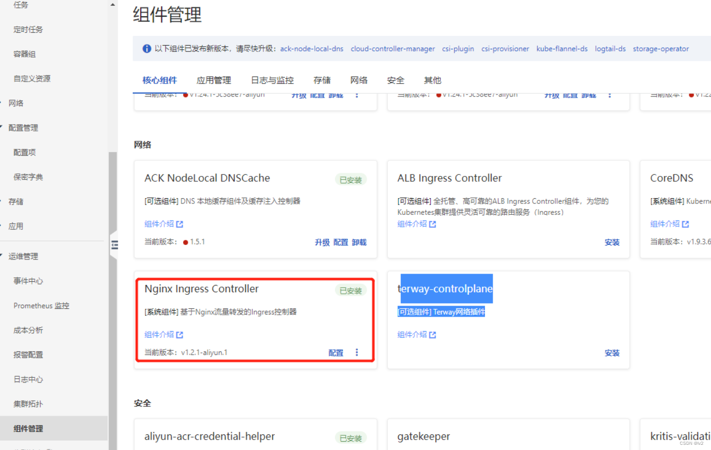
Task: Click version text v1.2.1-aliyun.1
Action: tap(204, 352)
